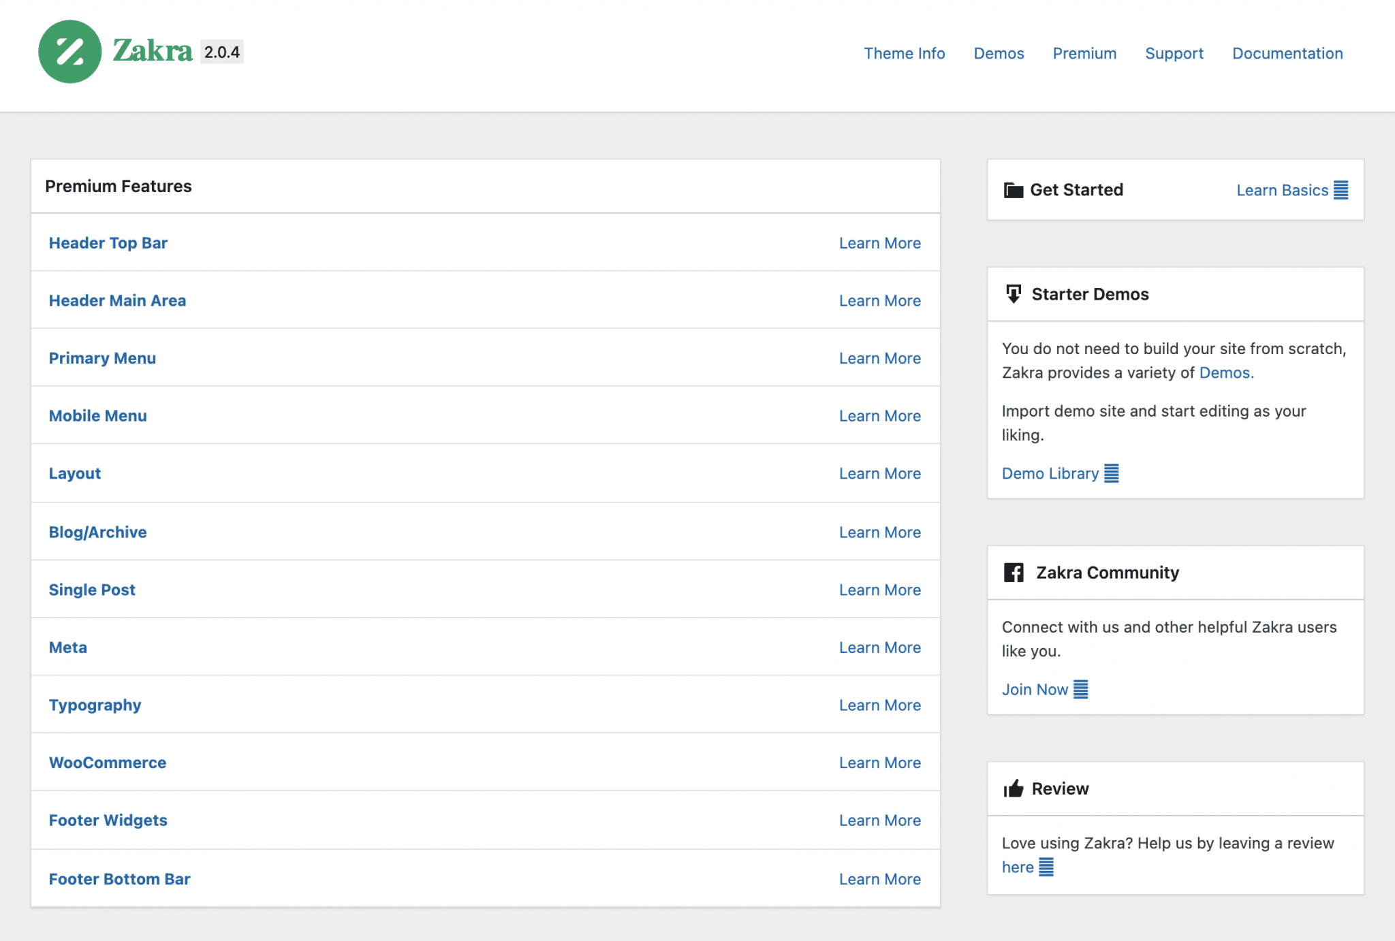Viewport: 1395px width, 941px height.
Task: Click the thumbs-up icon beside Review
Action: coord(1014,788)
